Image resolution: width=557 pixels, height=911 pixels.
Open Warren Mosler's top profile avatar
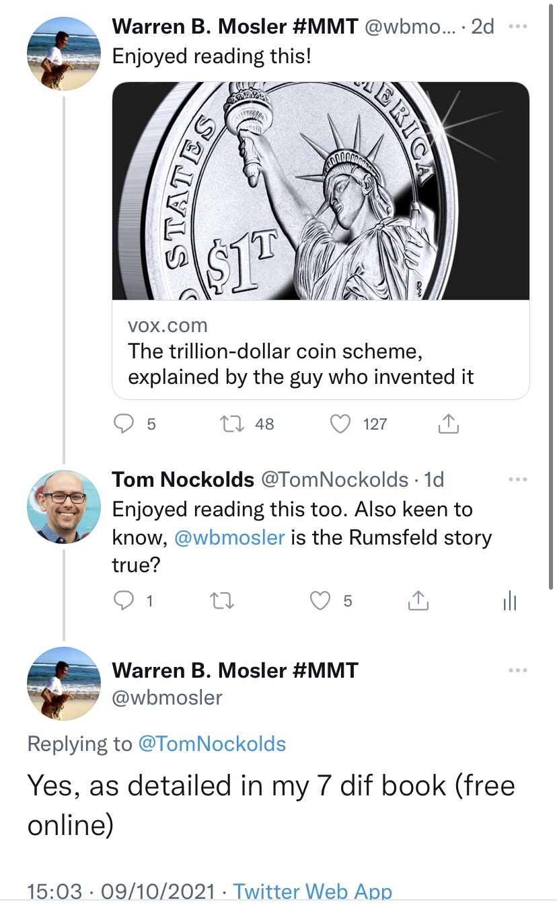[x=63, y=53]
